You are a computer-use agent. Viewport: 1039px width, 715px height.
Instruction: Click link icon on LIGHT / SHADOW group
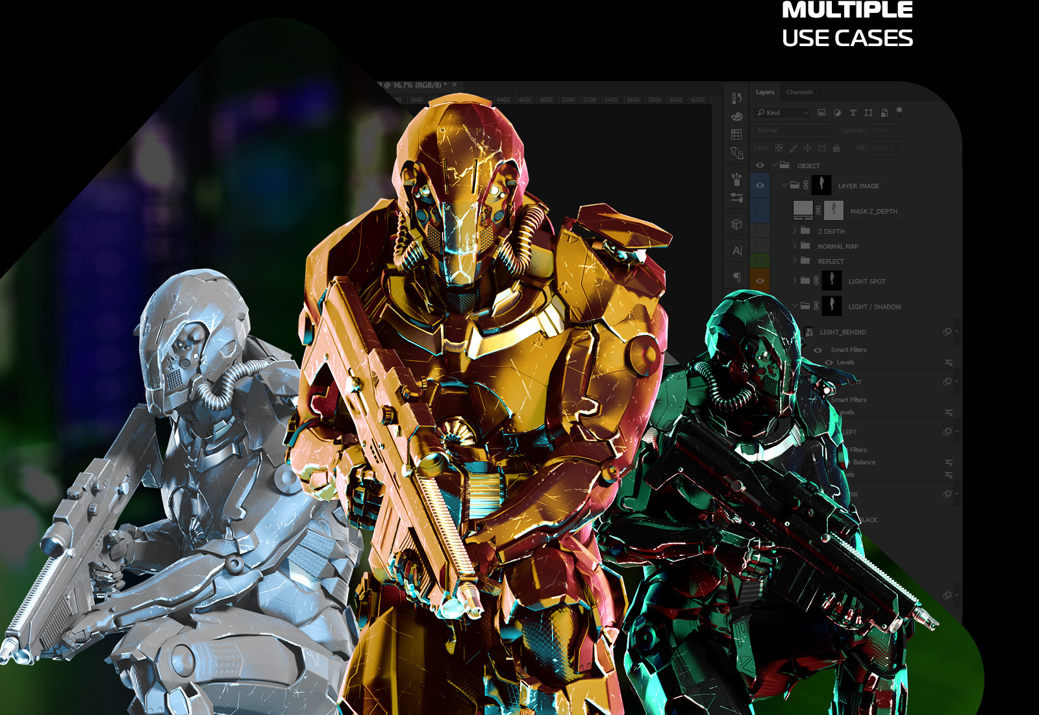tap(816, 306)
